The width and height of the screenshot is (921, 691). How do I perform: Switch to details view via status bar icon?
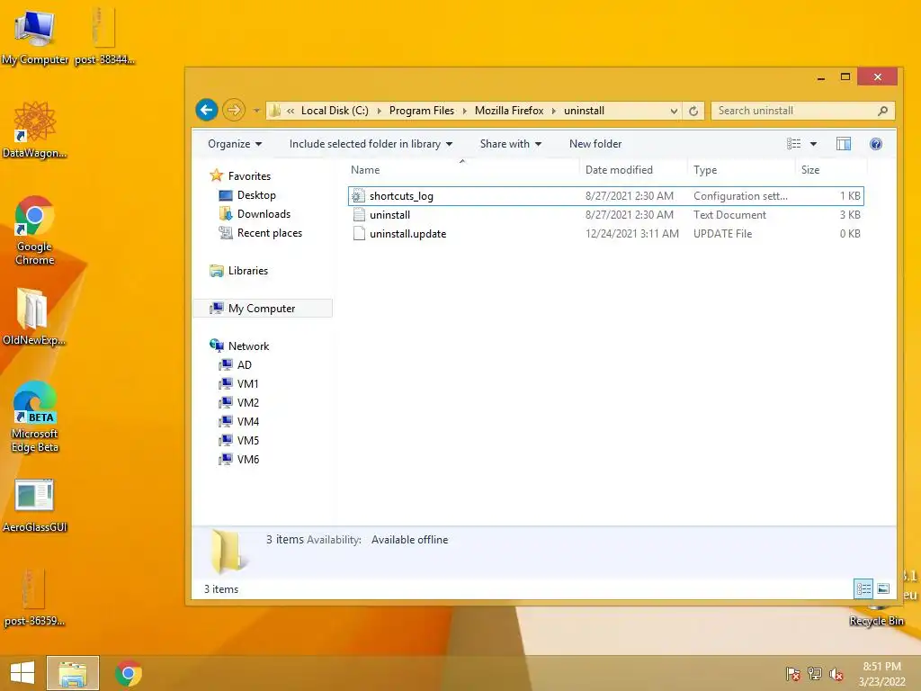coord(863,588)
